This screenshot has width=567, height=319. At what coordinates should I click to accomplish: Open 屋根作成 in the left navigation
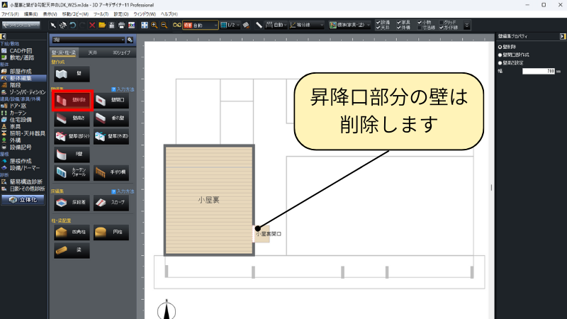click(20, 161)
